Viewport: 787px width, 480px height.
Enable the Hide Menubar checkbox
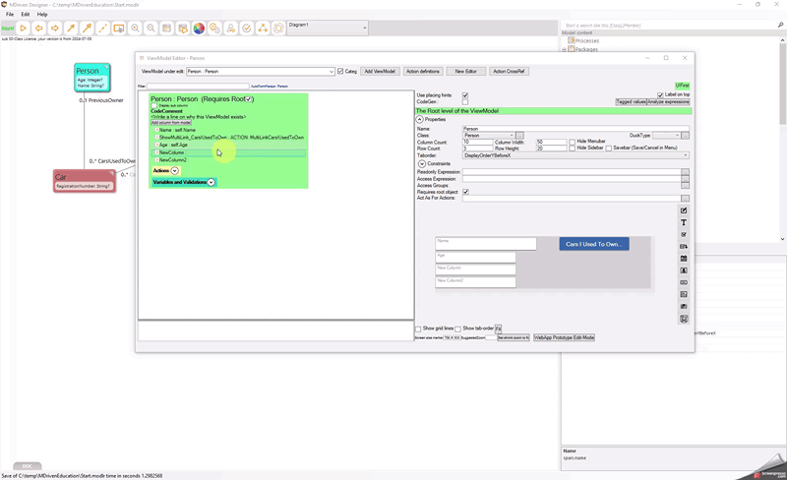[573, 142]
